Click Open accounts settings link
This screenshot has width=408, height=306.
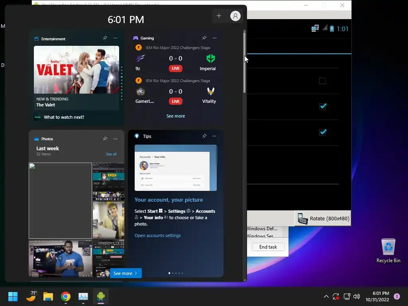pyautogui.click(x=157, y=235)
